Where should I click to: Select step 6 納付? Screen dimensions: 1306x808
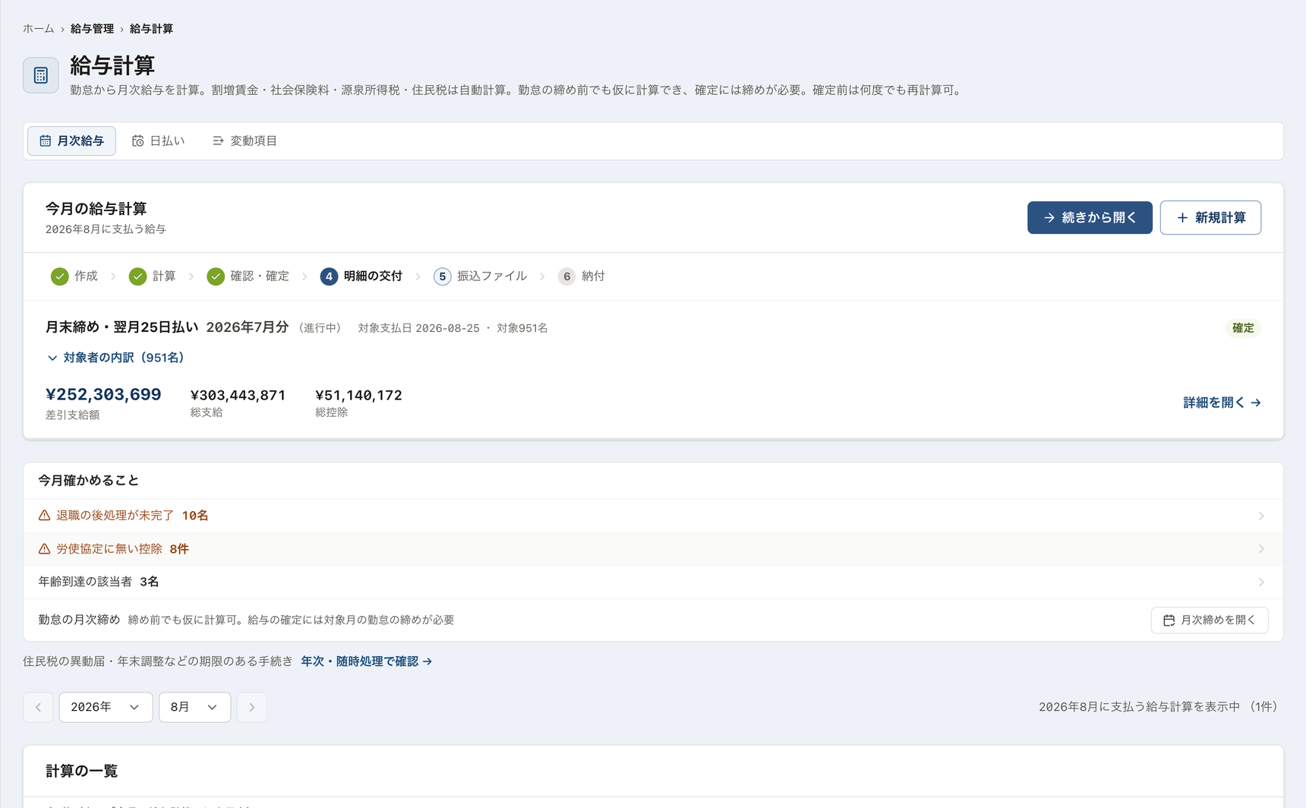tap(582, 276)
